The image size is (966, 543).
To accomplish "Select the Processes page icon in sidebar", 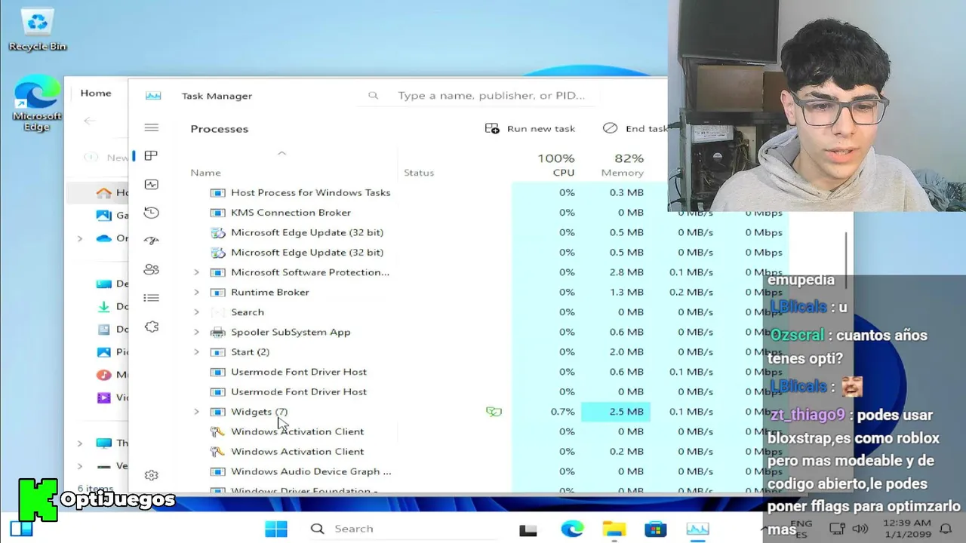I will tap(151, 155).
